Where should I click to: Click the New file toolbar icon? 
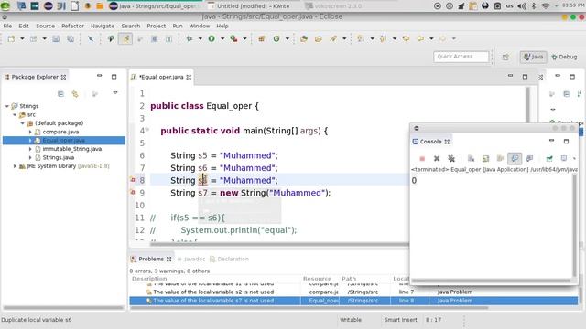11,38
